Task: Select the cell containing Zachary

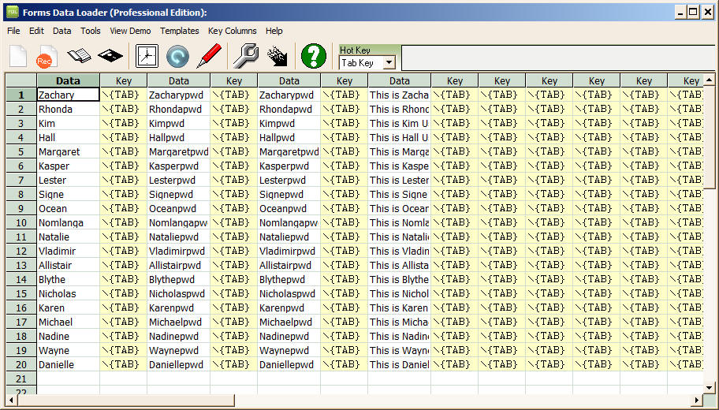Action: [x=68, y=95]
